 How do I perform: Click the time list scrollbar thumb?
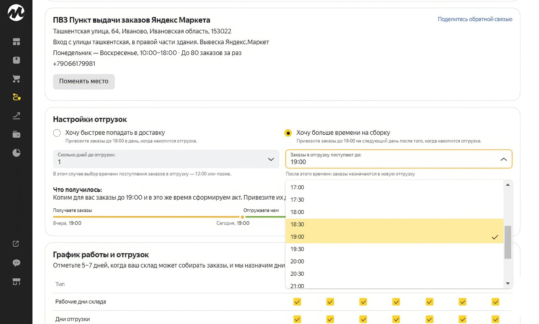[508, 242]
